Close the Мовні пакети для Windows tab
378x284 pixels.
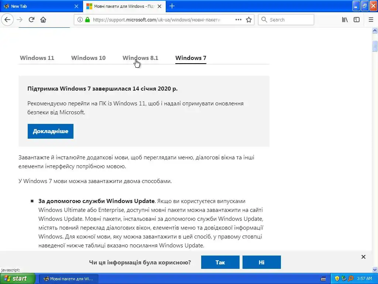click(x=159, y=6)
